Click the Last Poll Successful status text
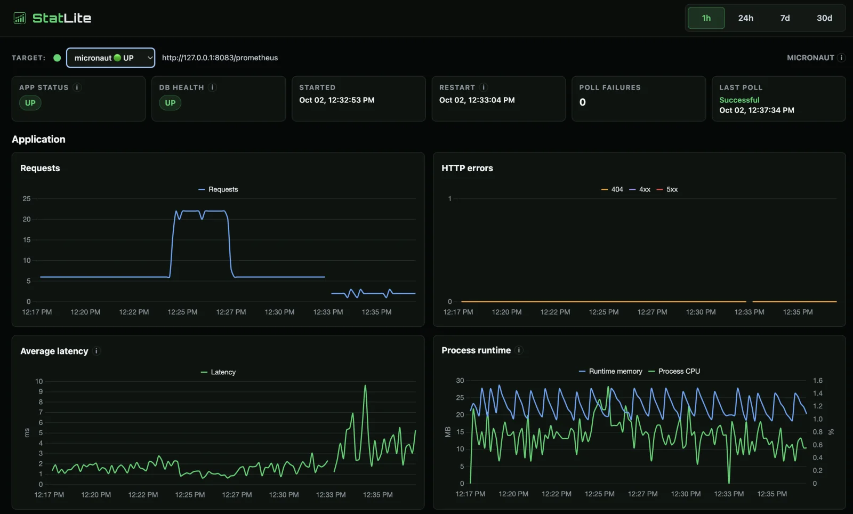Viewport: 853px width, 514px height. click(x=739, y=100)
